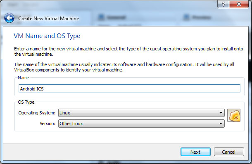Click the "VM Name and OS Type" heading

(x=47, y=36)
